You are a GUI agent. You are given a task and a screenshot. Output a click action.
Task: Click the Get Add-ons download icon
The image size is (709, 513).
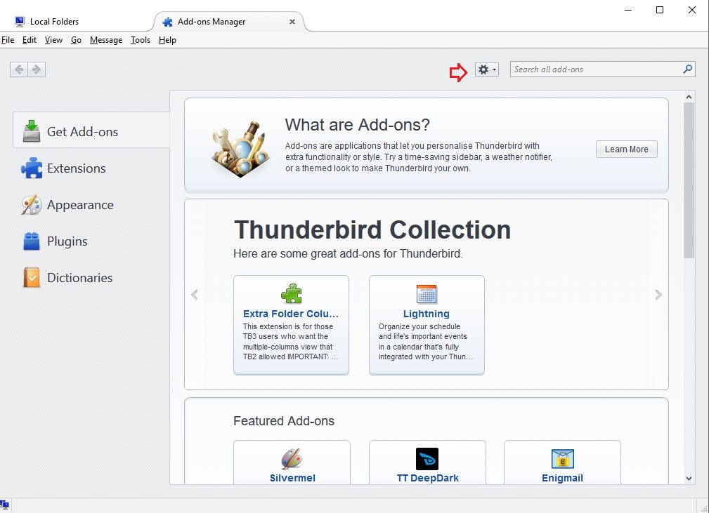32,131
